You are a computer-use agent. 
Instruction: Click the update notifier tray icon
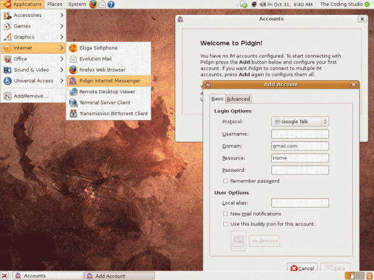pyautogui.click(x=244, y=4)
